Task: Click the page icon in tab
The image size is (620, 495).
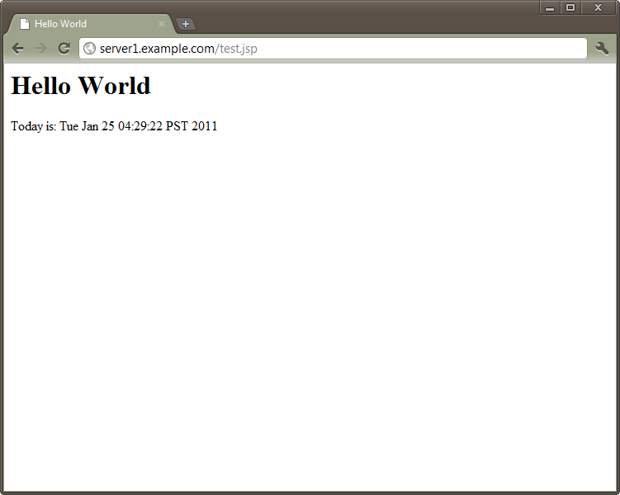Action: [25, 24]
